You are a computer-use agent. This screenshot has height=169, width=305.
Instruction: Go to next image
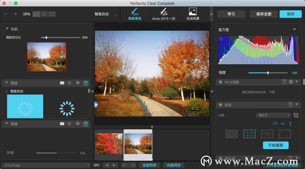point(114,165)
